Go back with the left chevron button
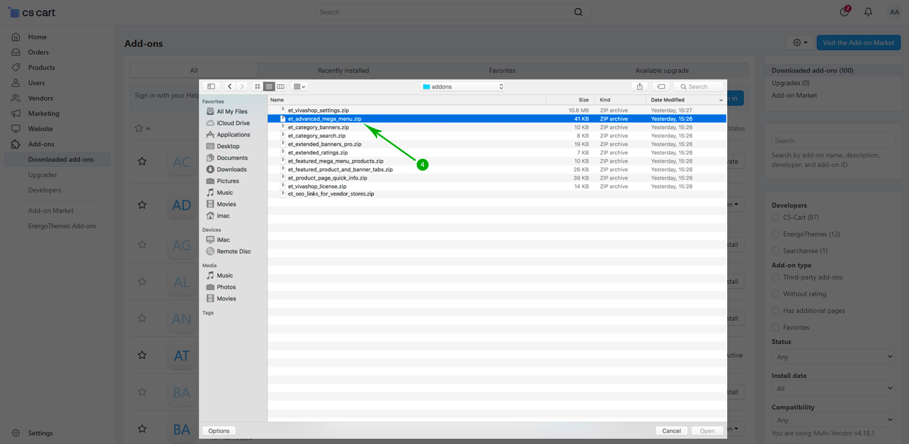This screenshot has height=444, width=909. point(230,87)
